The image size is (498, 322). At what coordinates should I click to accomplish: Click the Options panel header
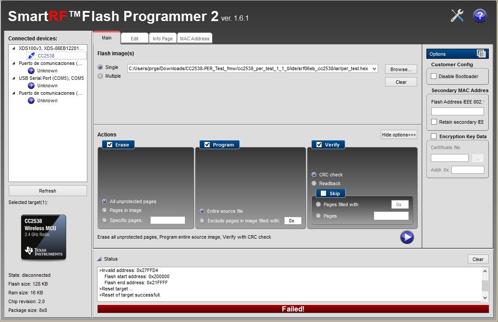point(457,54)
